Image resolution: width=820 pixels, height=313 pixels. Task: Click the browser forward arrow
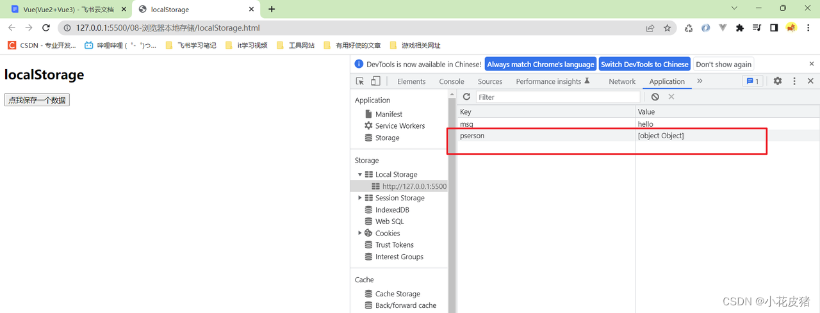pyautogui.click(x=29, y=28)
